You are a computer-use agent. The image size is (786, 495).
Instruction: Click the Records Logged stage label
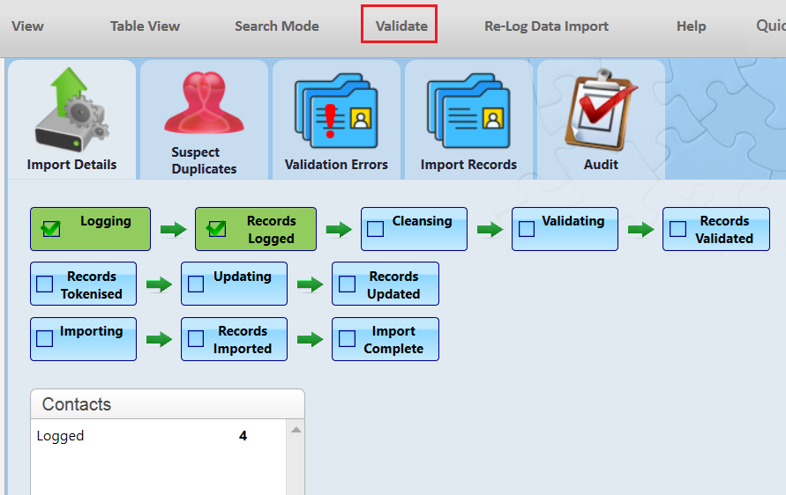tap(271, 230)
